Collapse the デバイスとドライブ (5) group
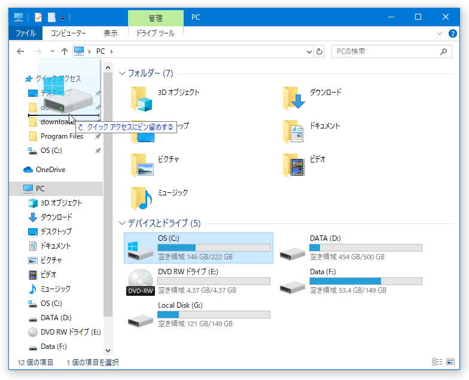 [x=122, y=223]
